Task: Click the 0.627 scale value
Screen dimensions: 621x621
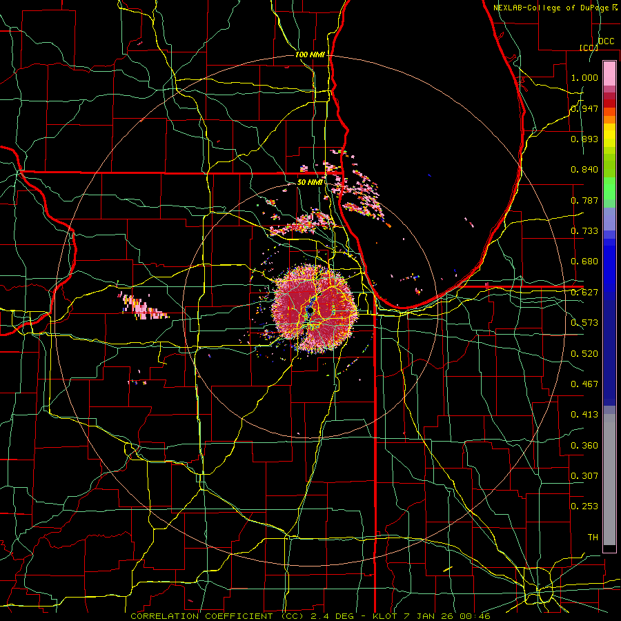Action: 584,293
